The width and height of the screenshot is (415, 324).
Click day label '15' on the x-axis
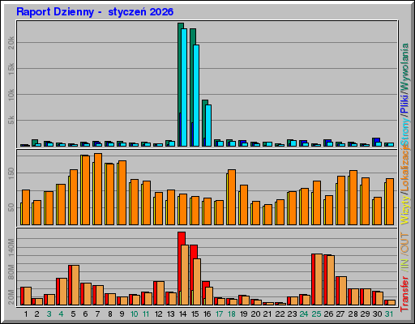pyautogui.click(x=195, y=314)
